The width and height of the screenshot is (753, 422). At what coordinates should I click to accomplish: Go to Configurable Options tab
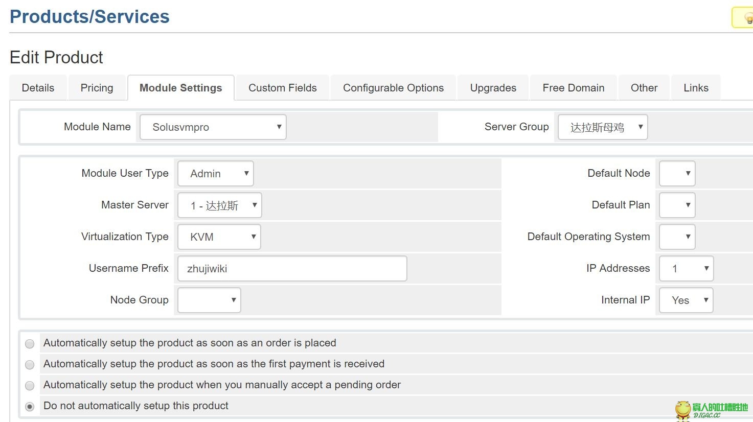(x=393, y=88)
